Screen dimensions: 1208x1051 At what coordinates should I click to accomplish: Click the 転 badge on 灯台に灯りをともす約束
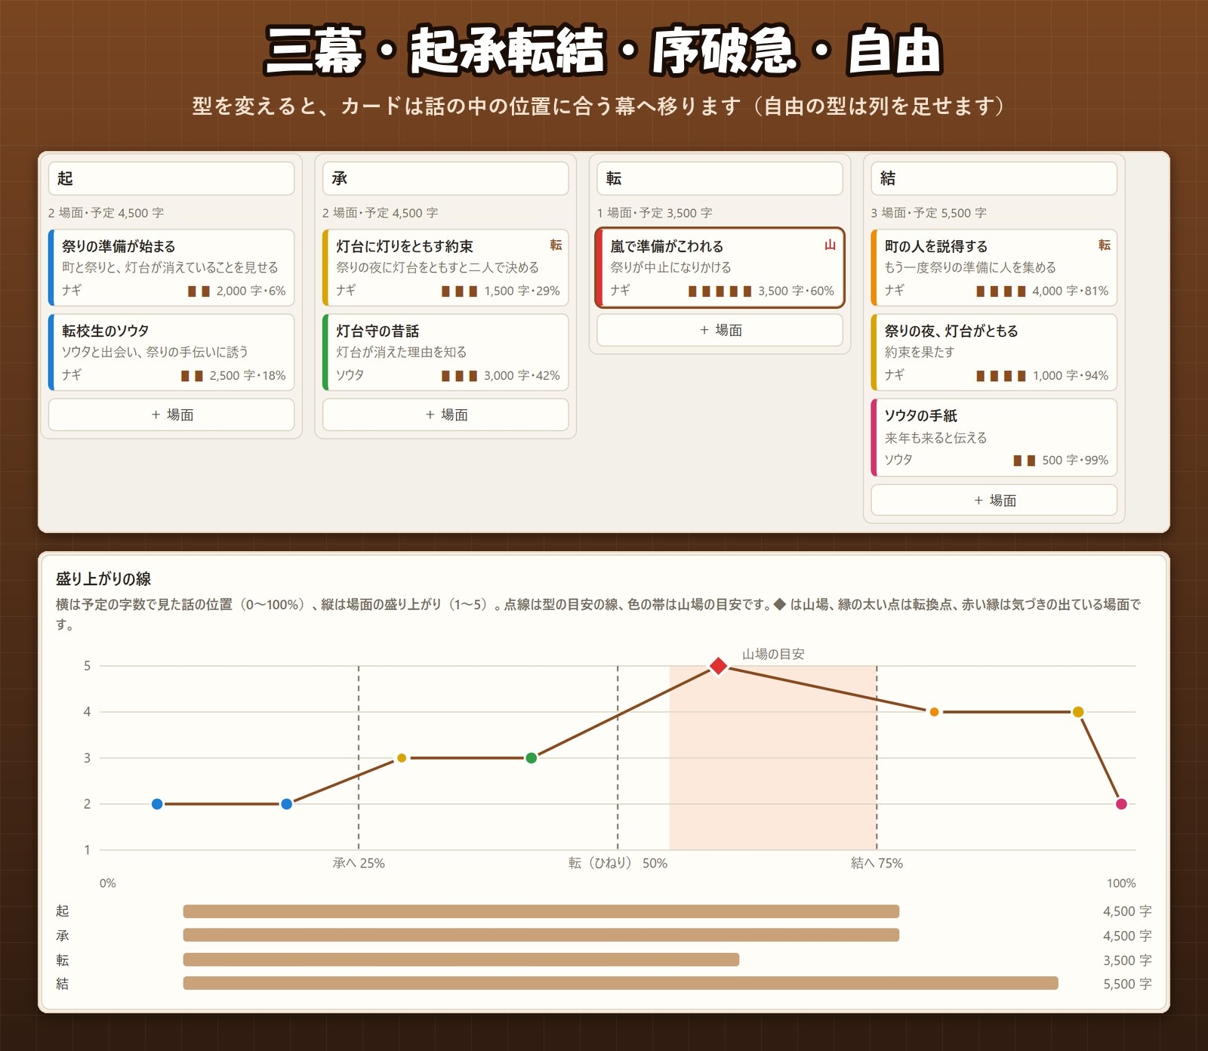[556, 245]
